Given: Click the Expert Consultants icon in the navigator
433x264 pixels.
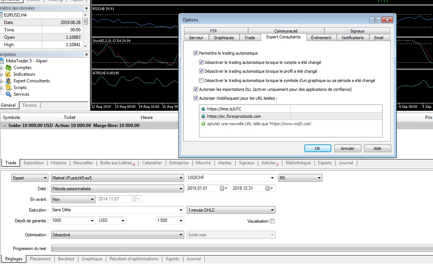Looking at the screenshot, I should 9,81.
